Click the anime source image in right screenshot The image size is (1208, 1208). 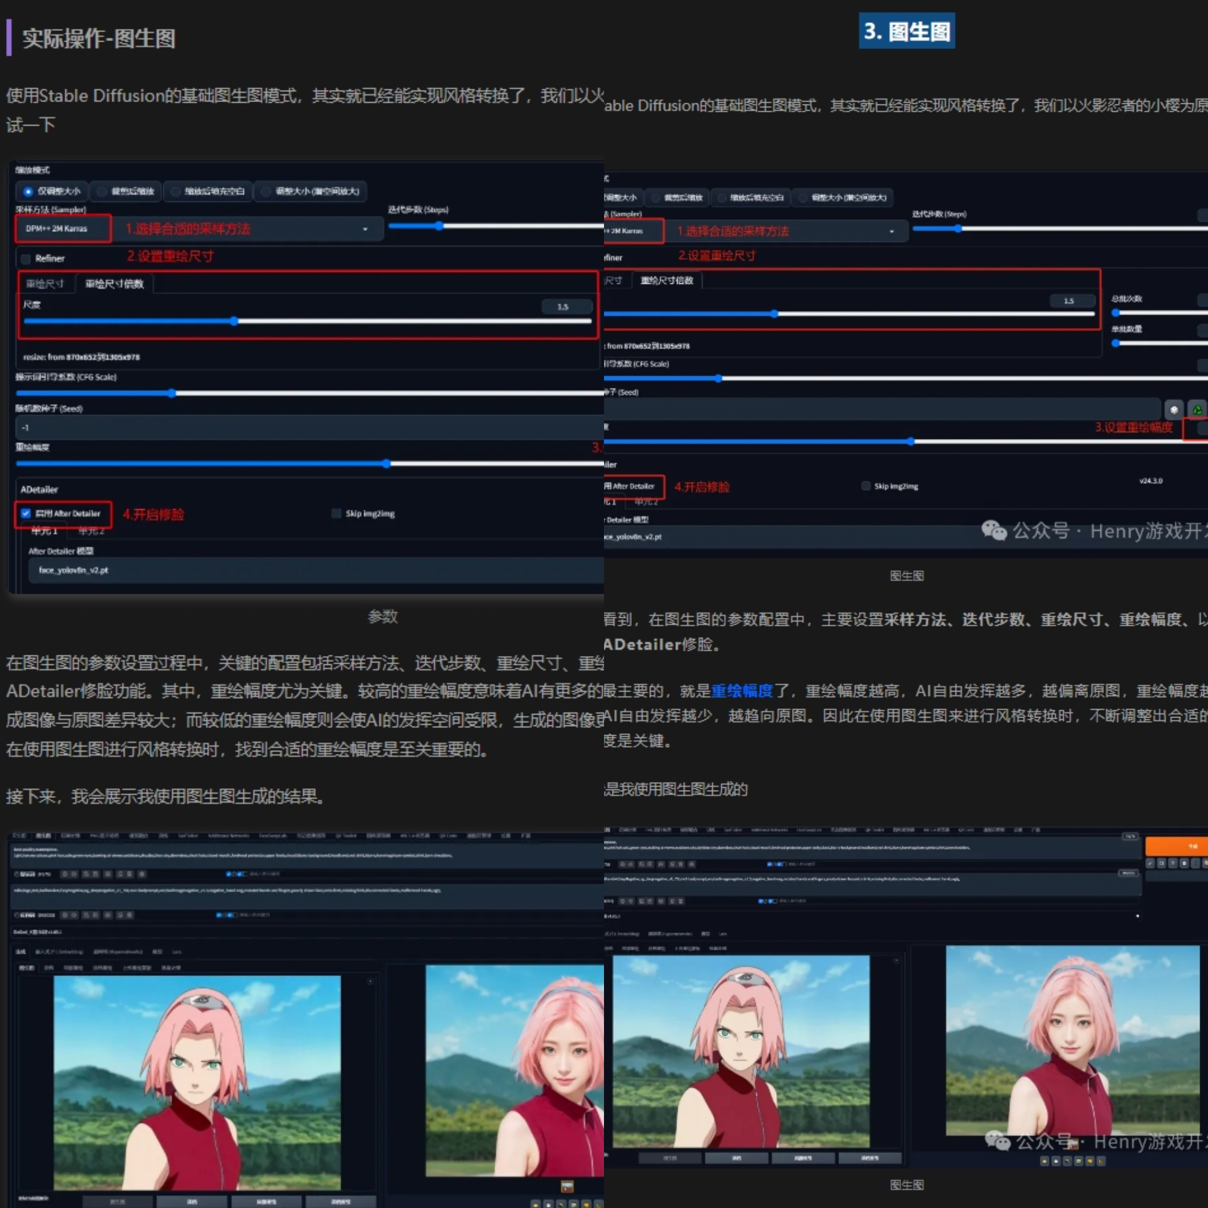coord(741,1050)
